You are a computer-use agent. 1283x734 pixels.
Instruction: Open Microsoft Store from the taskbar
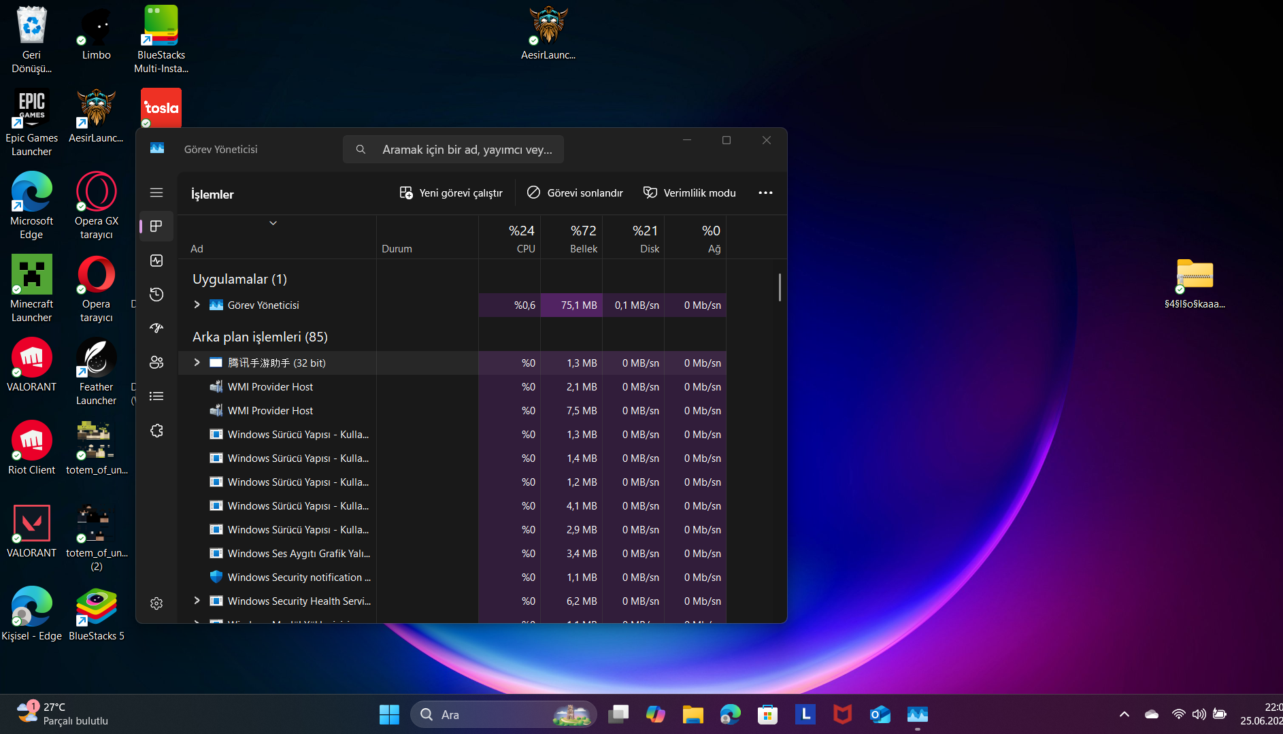point(767,714)
